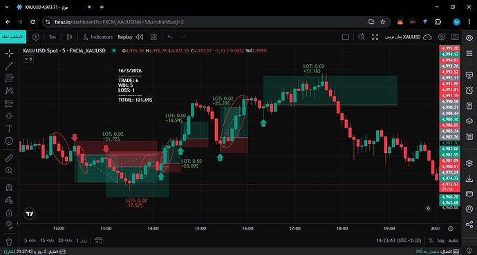
Task: Hide all drawings with eye tool
Action: click(9, 225)
